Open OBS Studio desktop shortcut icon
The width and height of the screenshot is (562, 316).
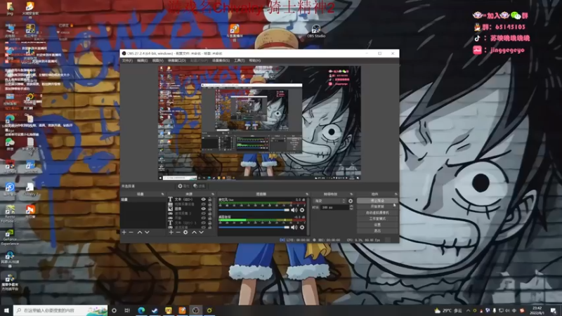(315, 31)
